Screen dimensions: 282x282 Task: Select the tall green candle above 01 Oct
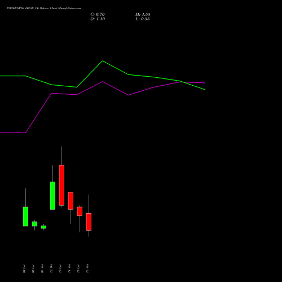pos(25,217)
